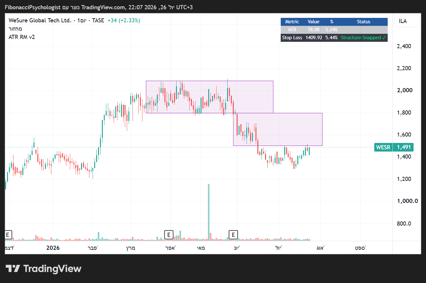
Task: Click the מרץ month label on time axis
Action: 130,248
